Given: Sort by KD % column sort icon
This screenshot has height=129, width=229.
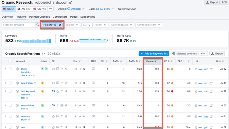Looking at the screenshot, I should pos(172,61).
